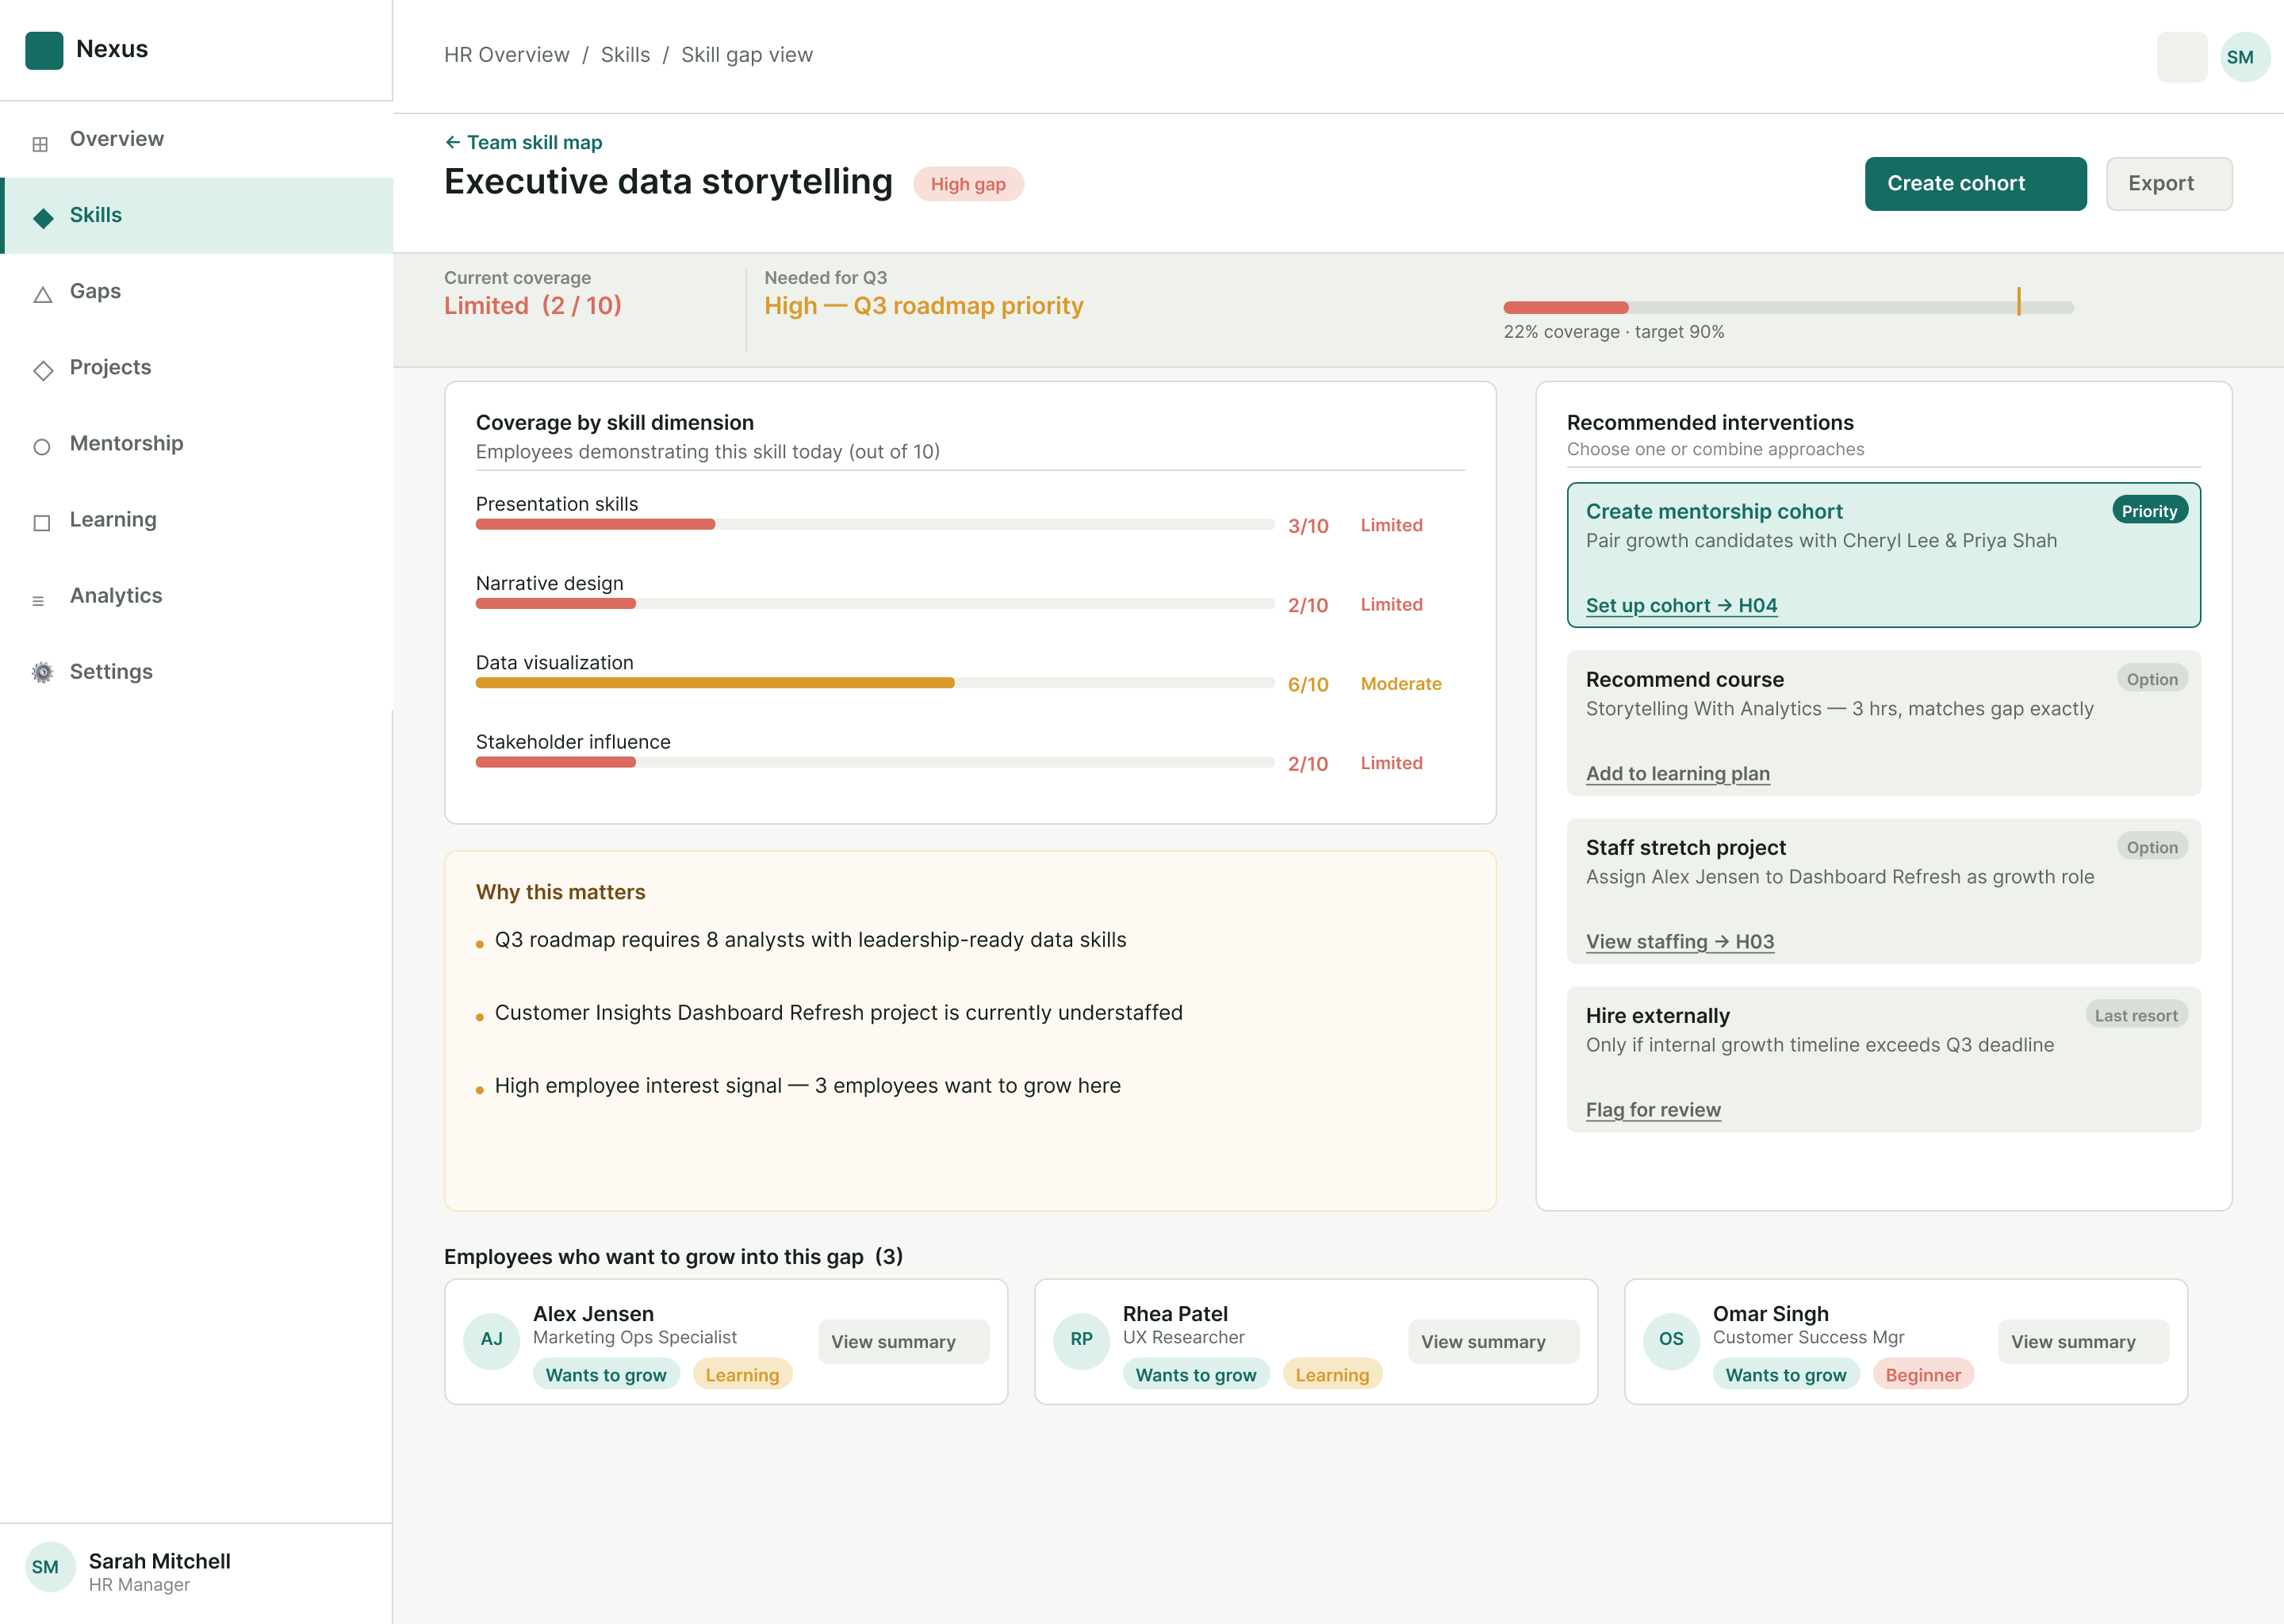Click the Skills diamond icon in sidebar

coord(43,217)
